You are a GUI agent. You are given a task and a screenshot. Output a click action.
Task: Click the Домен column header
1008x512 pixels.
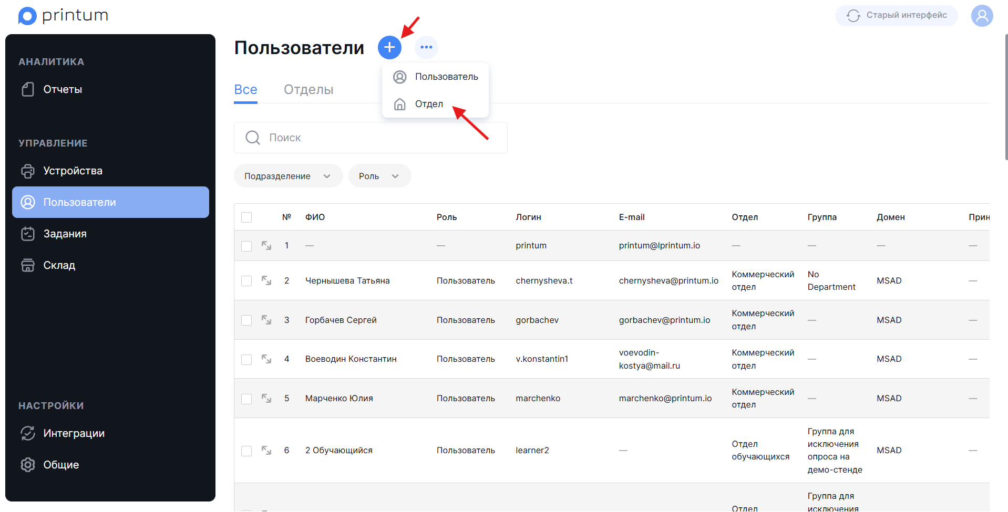pyautogui.click(x=891, y=217)
